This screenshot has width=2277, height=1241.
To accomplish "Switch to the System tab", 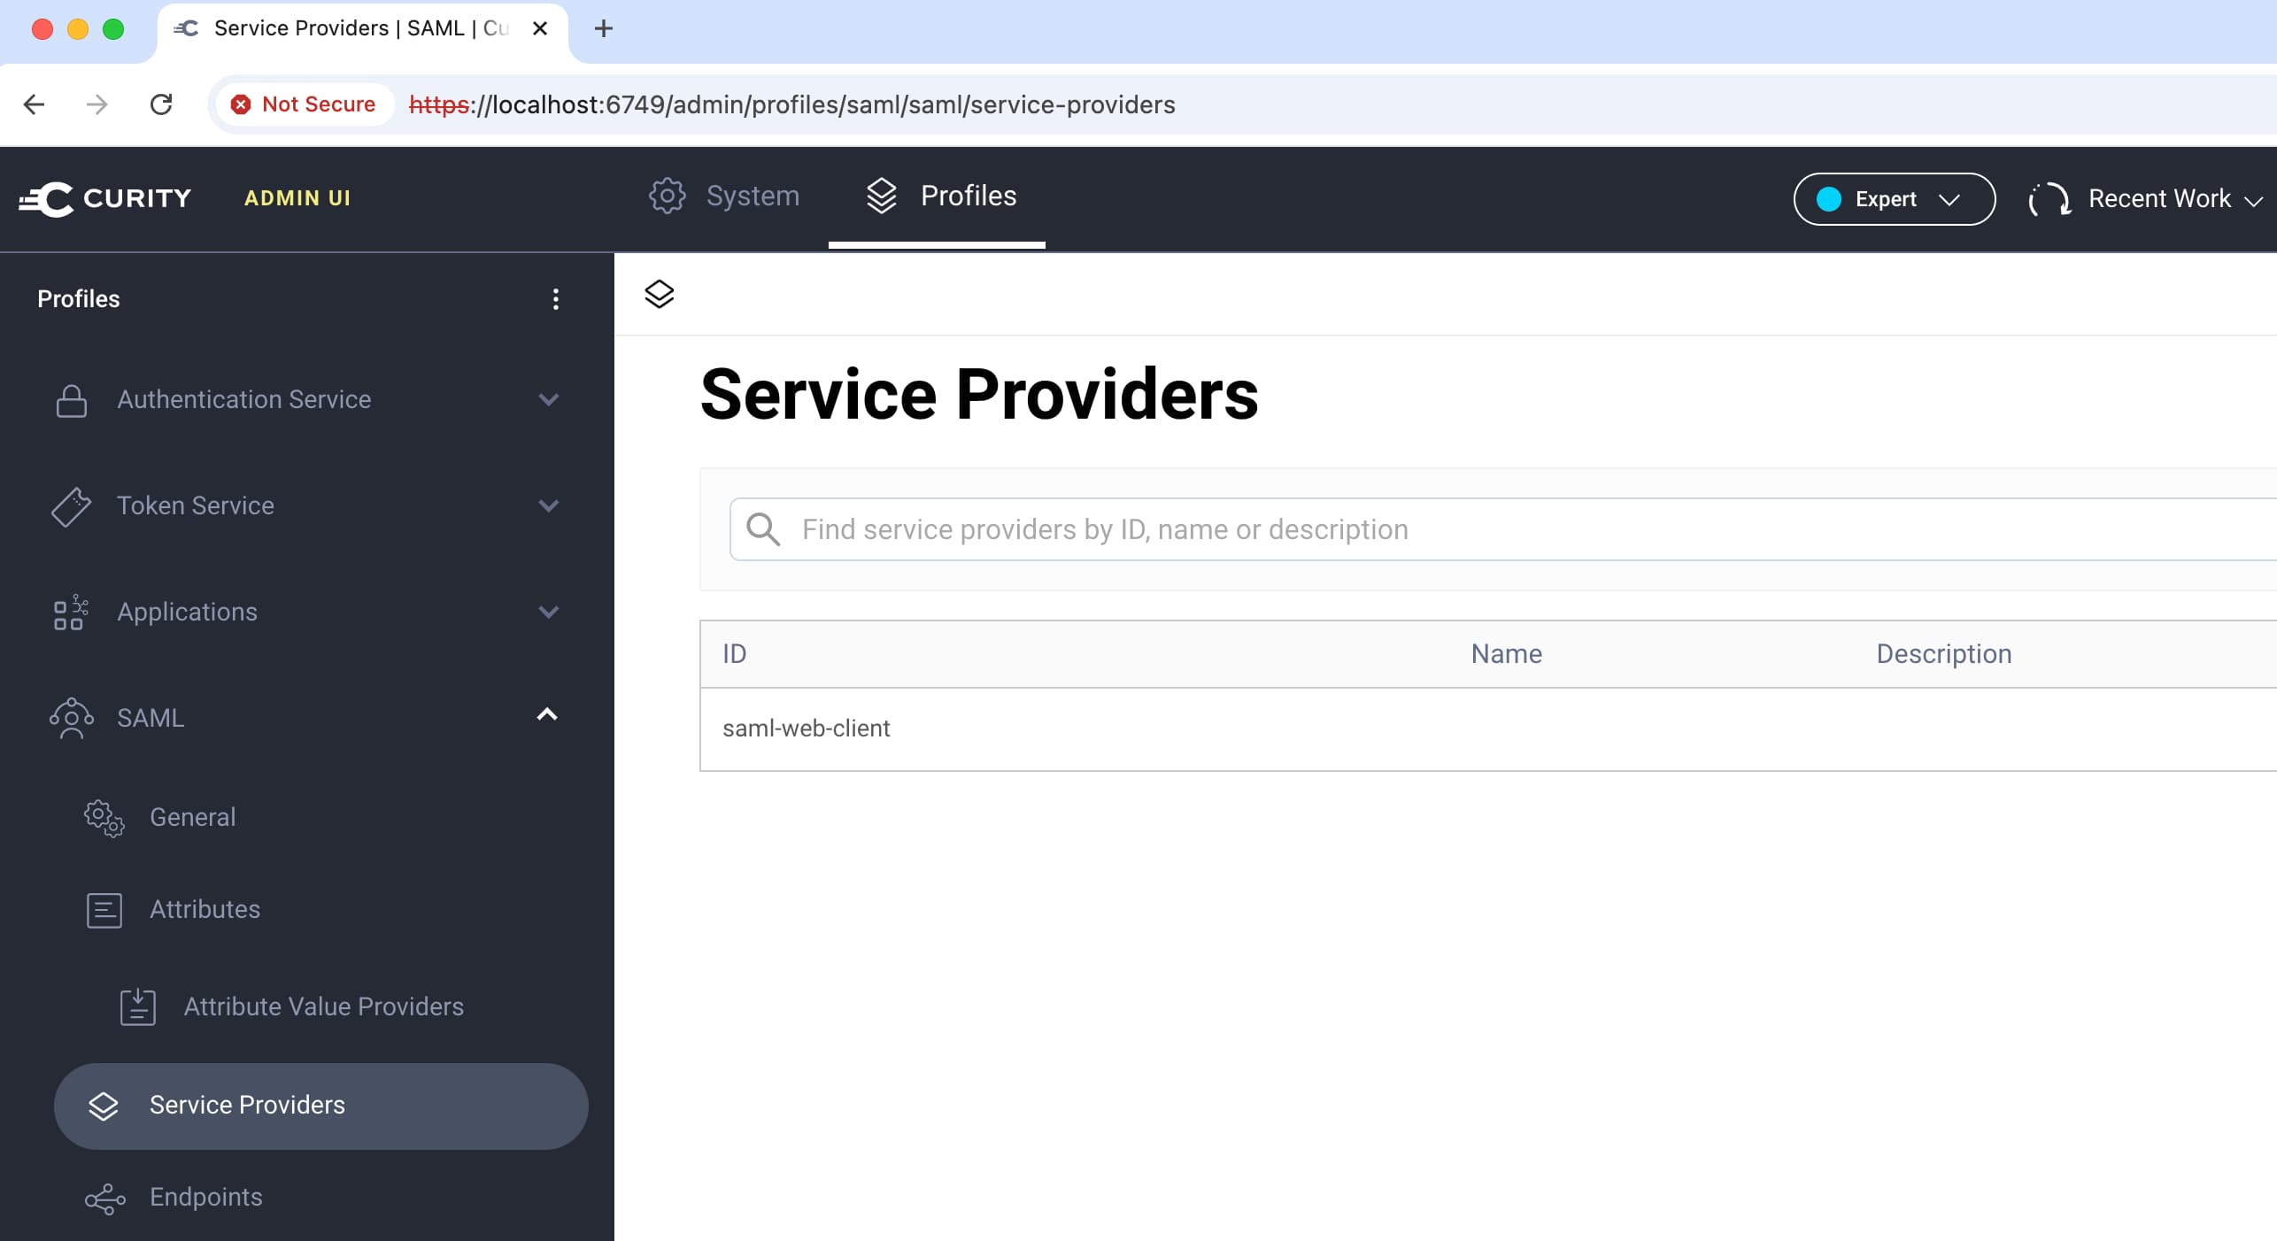I will [x=724, y=197].
